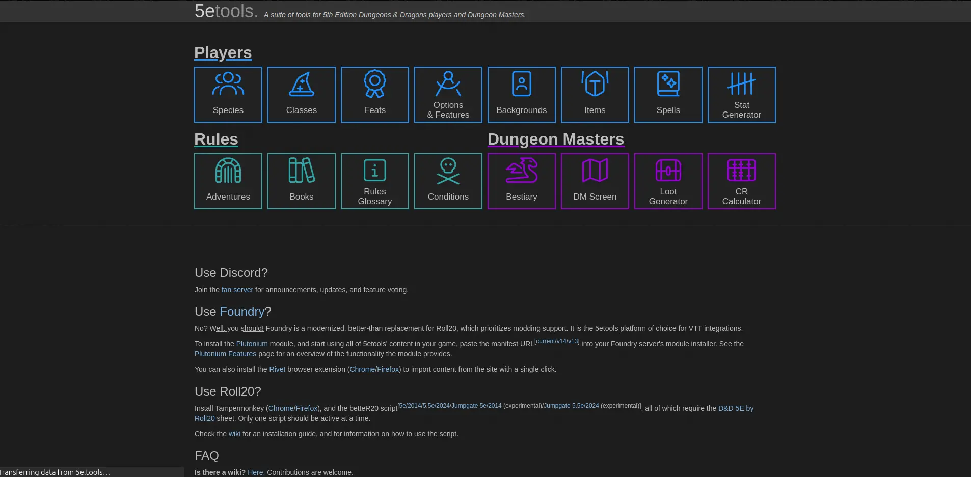The width and height of the screenshot is (971, 477).
Task: Open the Species icon tile
Action: [228, 95]
